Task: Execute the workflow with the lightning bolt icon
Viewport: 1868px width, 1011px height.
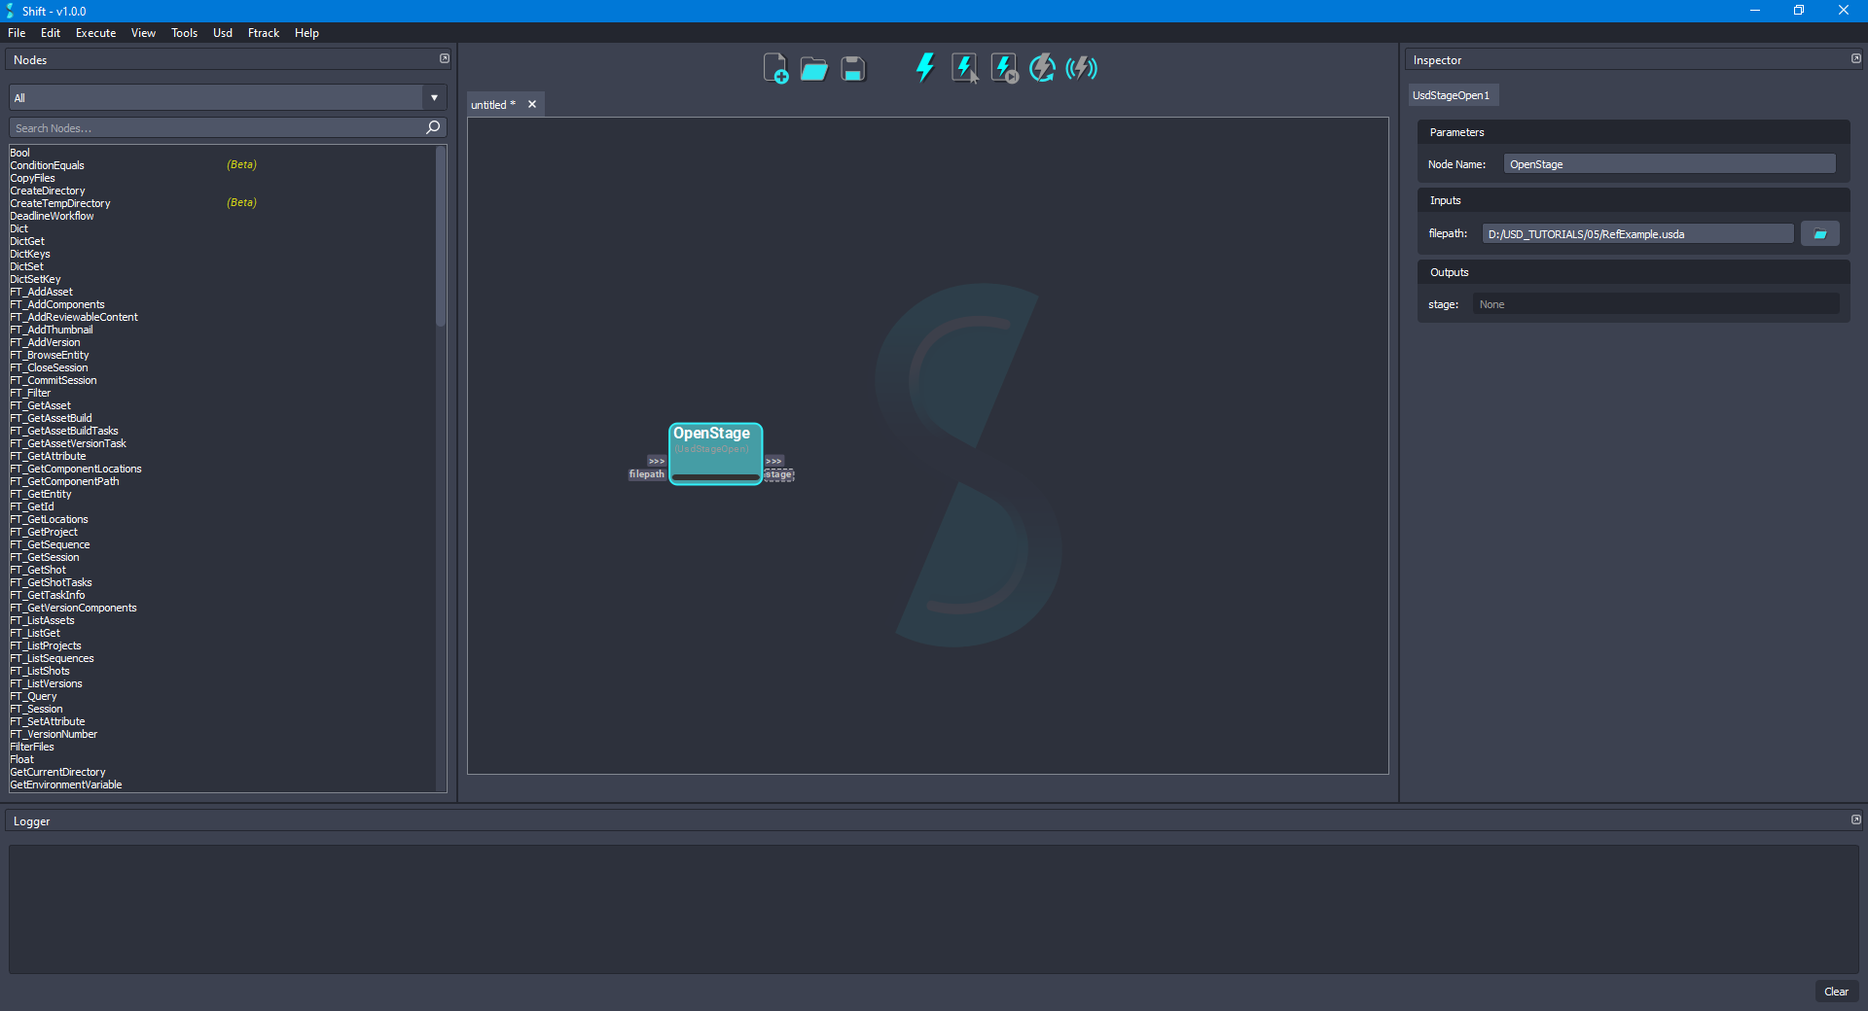Action: (924, 68)
